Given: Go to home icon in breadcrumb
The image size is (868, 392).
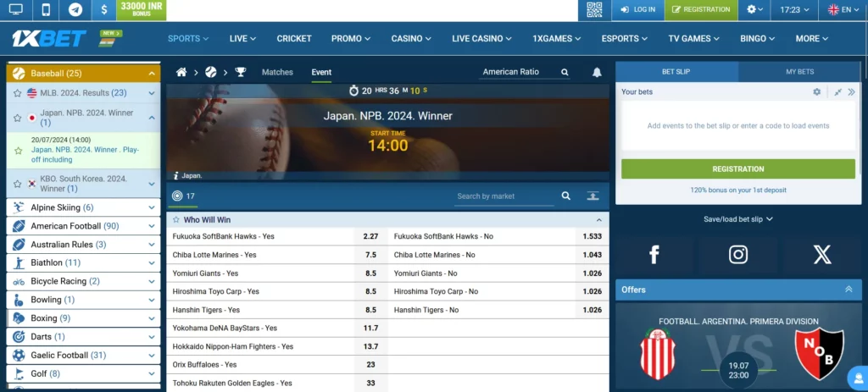Looking at the screenshot, I should tap(181, 72).
